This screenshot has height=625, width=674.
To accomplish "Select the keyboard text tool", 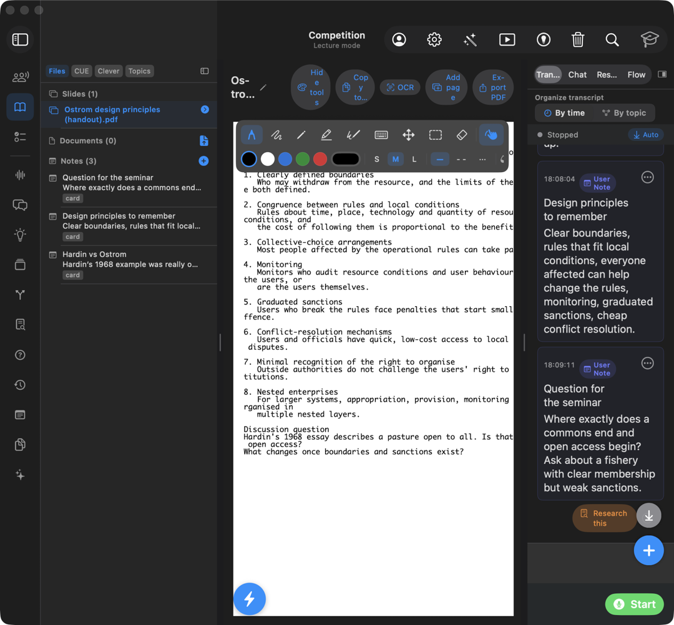I will pyautogui.click(x=381, y=135).
